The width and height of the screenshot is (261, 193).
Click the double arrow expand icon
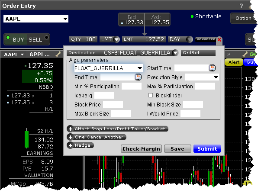[229, 54]
